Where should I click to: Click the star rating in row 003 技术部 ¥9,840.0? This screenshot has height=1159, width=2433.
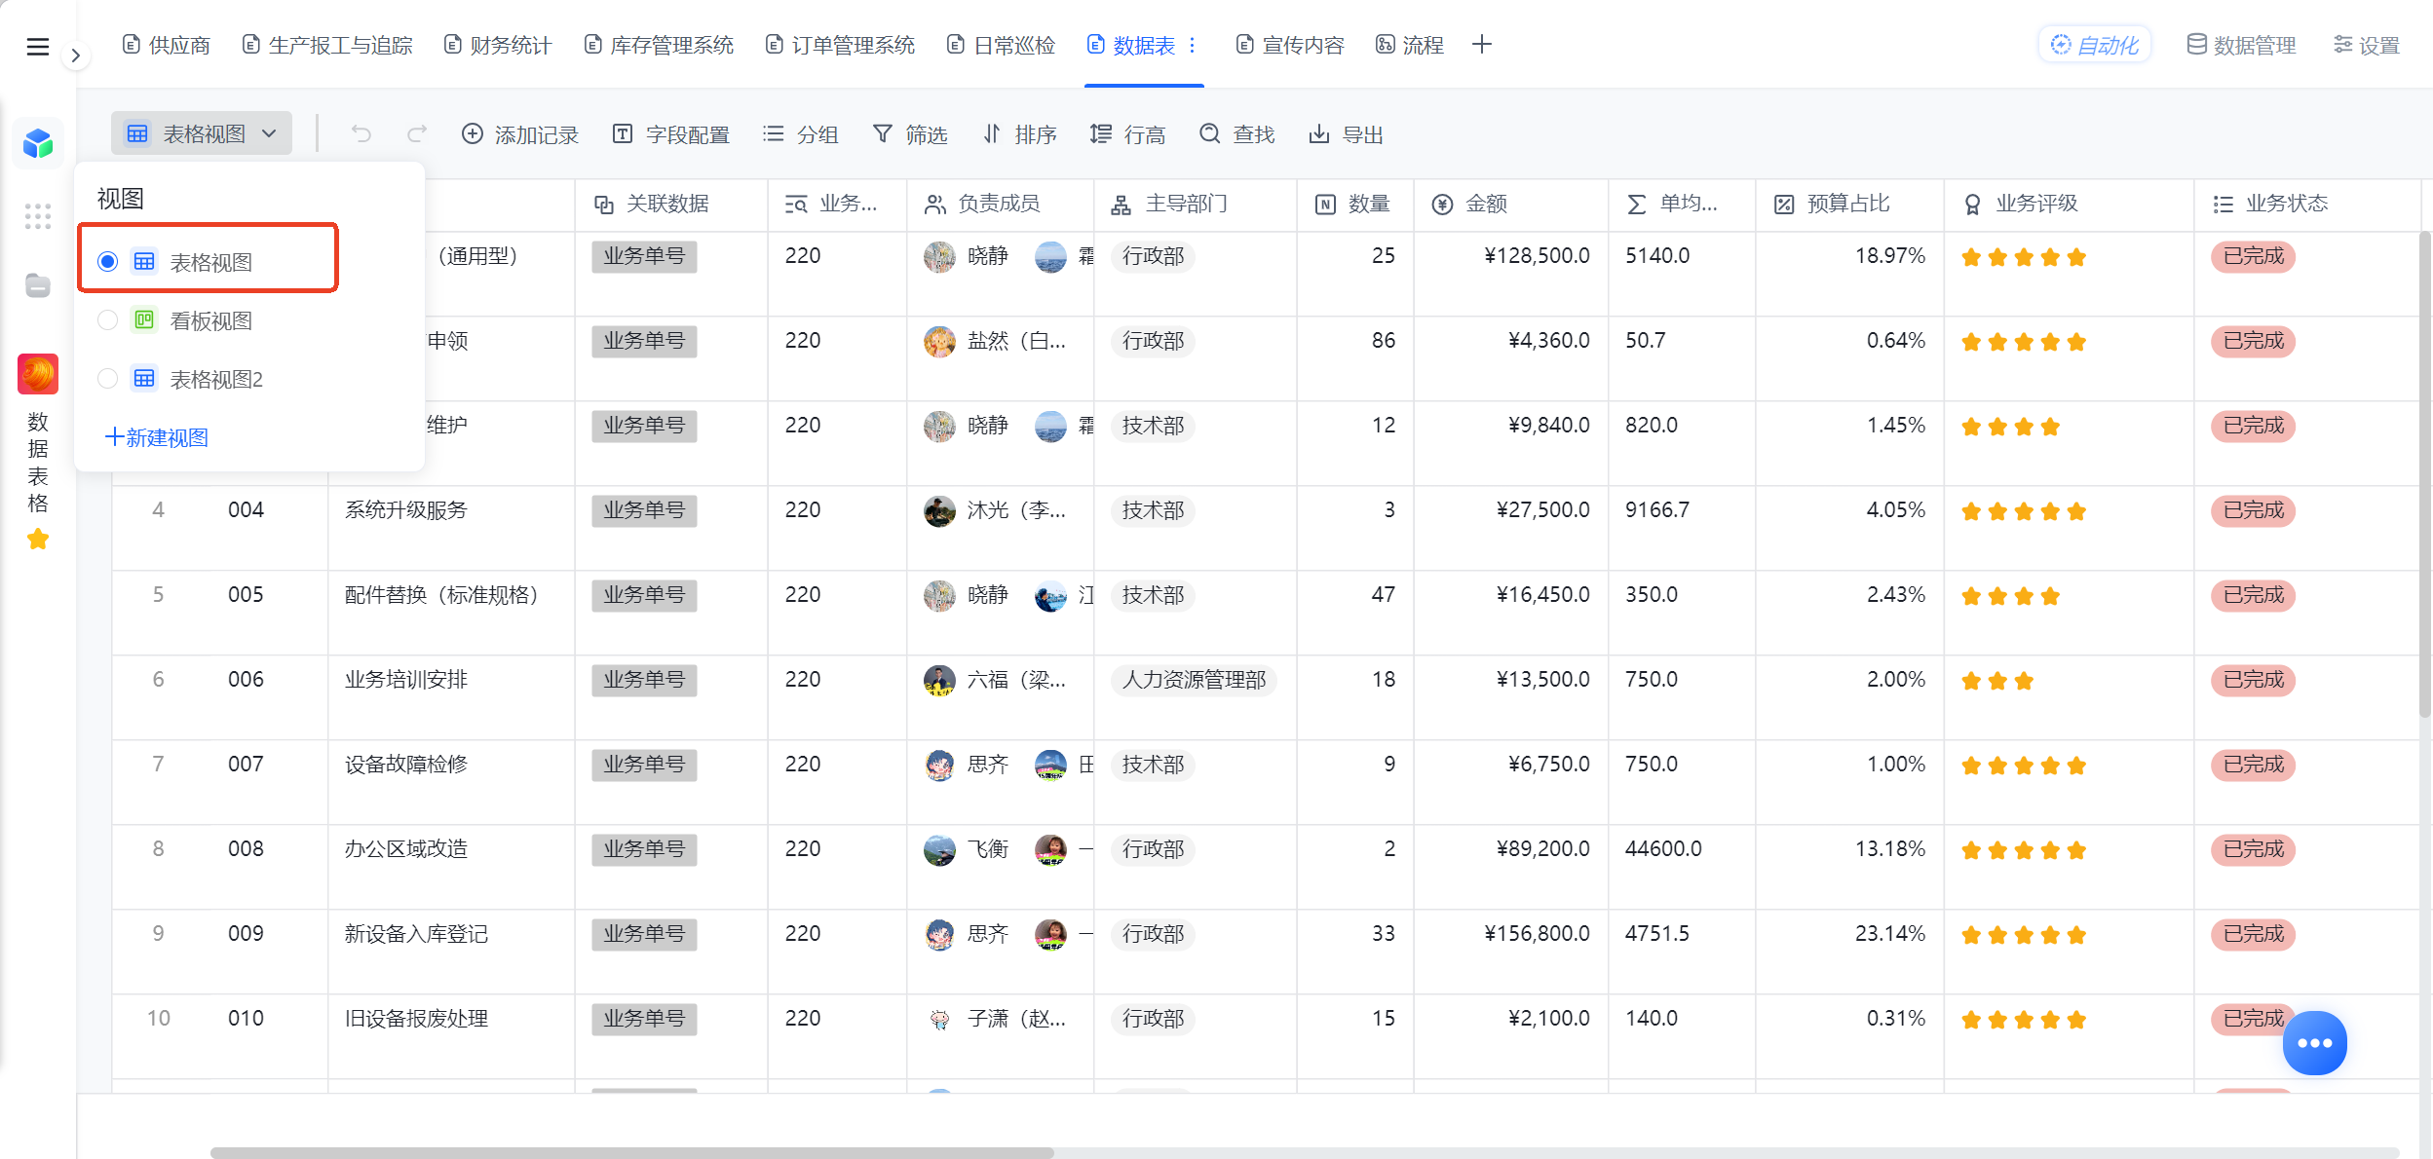(2010, 427)
